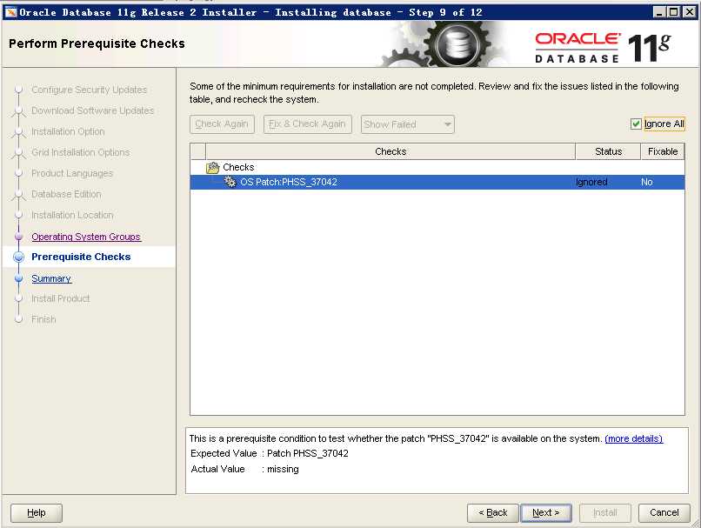Click the Summary step bullet icon
Image resolution: width=701 pixels, height=528 pixels.
[x=19, y=278]
